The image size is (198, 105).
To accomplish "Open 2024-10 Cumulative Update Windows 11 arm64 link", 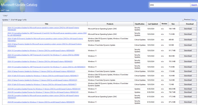I will (41, 51).
